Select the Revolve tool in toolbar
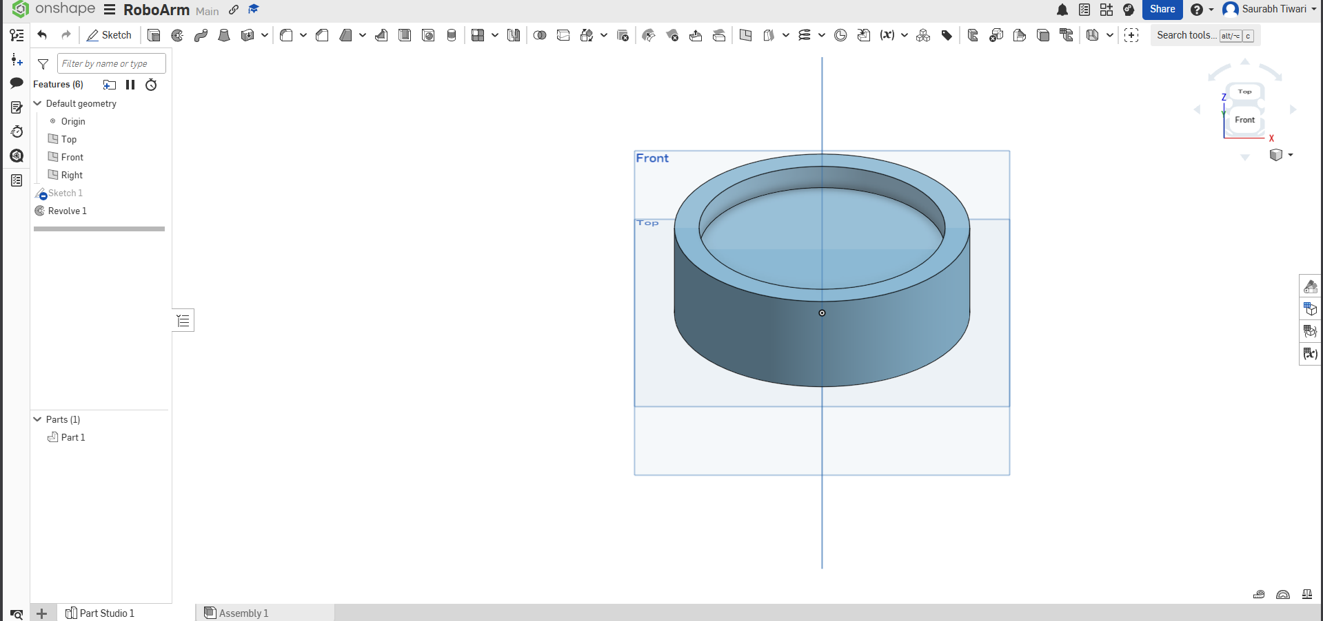 click(x=177, y=35)
